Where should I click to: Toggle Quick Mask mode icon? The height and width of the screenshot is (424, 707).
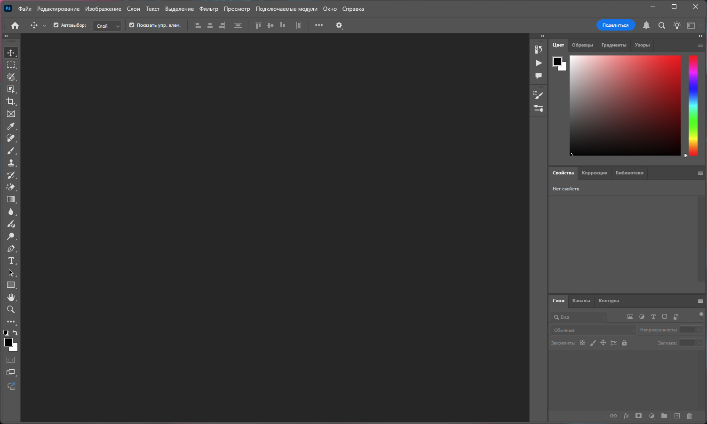point(11,360)
